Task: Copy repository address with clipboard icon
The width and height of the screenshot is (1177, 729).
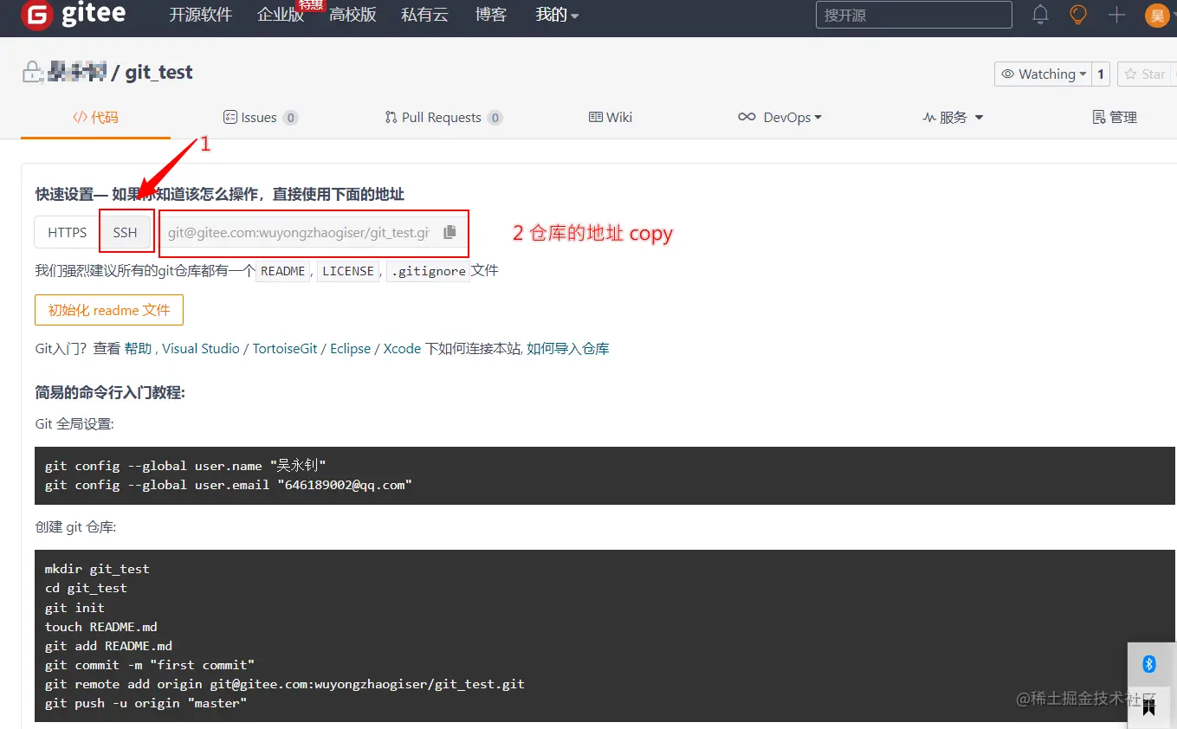Action: click(449, 232)
